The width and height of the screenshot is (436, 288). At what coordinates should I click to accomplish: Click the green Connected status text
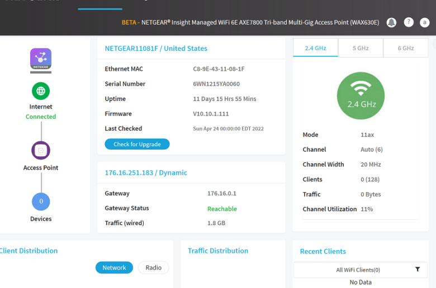(x=41, y=117)
